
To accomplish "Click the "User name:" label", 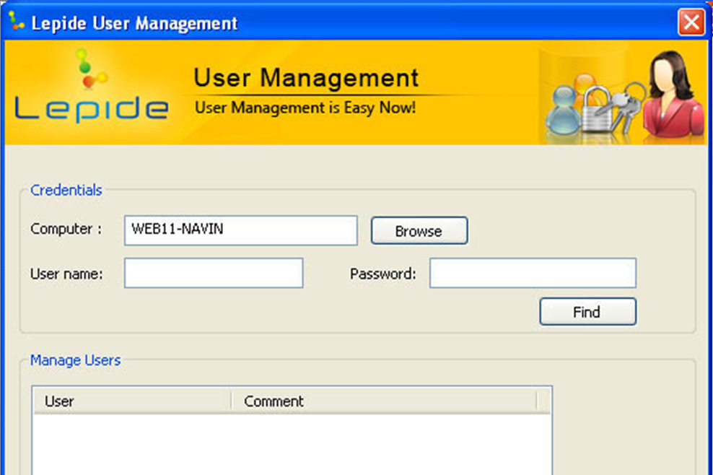I will tap(66, 274).
